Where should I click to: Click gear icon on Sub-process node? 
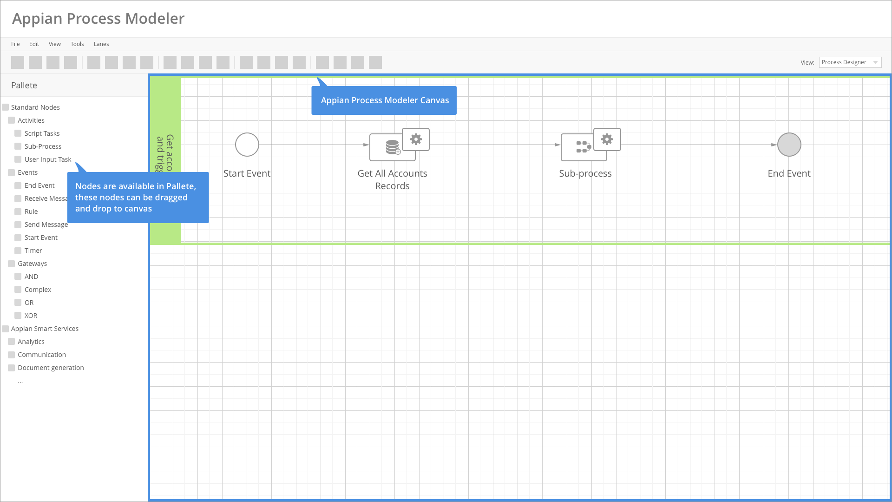[x=607, y=139]
